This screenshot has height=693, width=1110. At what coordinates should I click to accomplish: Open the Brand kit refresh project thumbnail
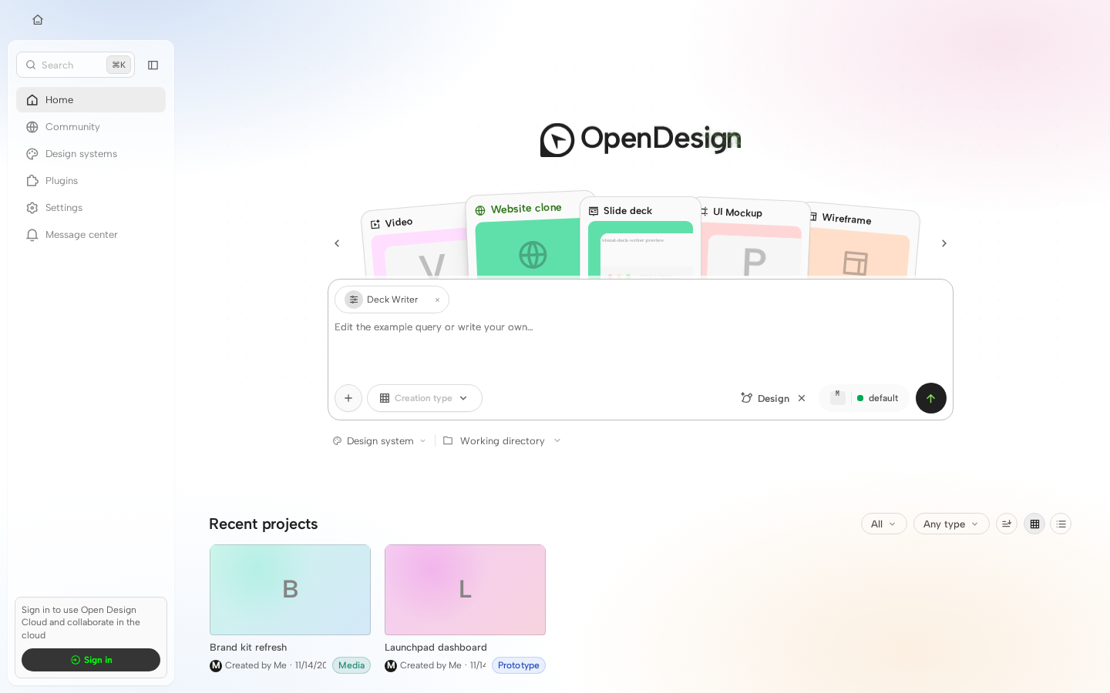(x=290, y=590)
